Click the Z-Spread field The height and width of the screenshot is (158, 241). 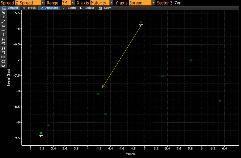(x=28, y=3)
